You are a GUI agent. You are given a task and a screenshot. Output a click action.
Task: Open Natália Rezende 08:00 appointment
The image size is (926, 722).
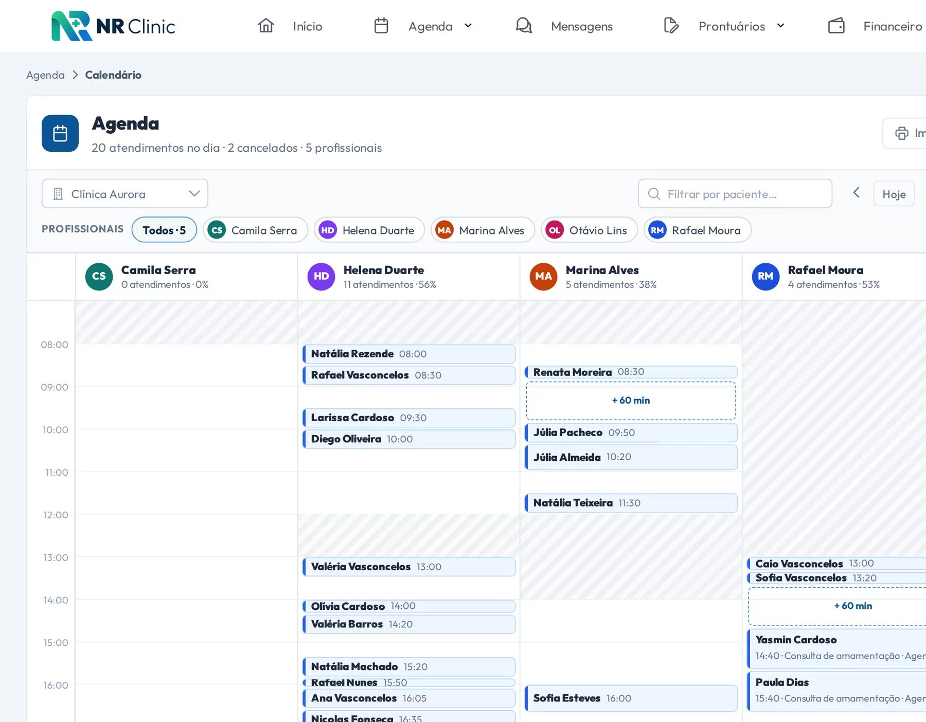pos(409,354)
